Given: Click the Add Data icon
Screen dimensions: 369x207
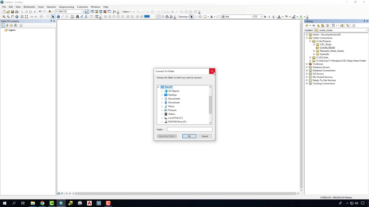Looking at the screenshot, I should pos(50,11).
